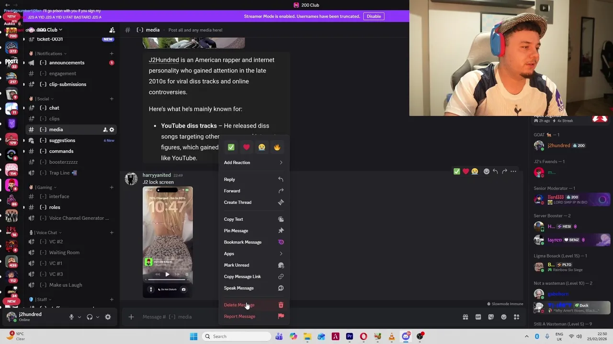The image size is (613, 344).
Task: React with the crying face in context menu
Action: (261, 147)
